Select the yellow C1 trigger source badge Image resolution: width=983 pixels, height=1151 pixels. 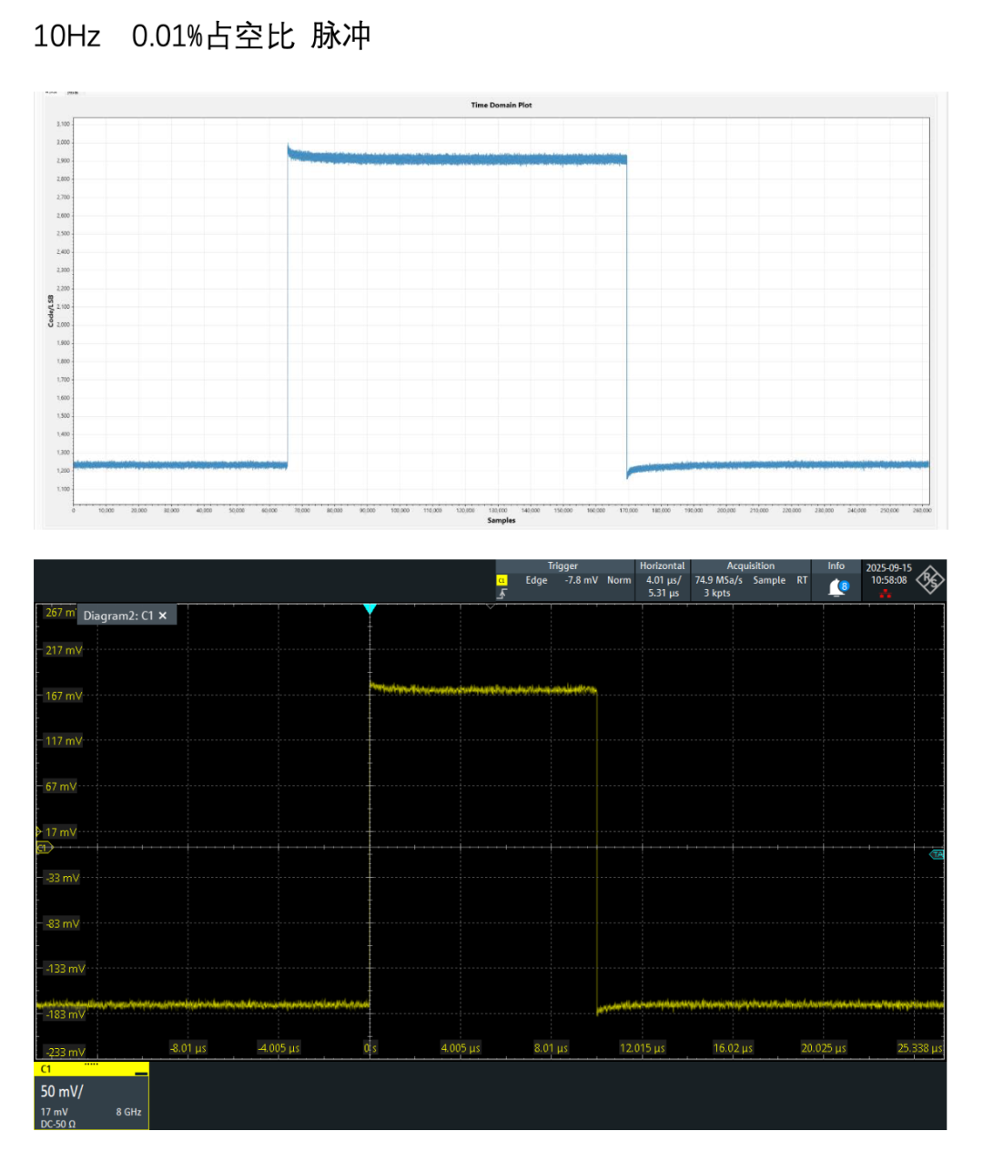coord(501,580)
